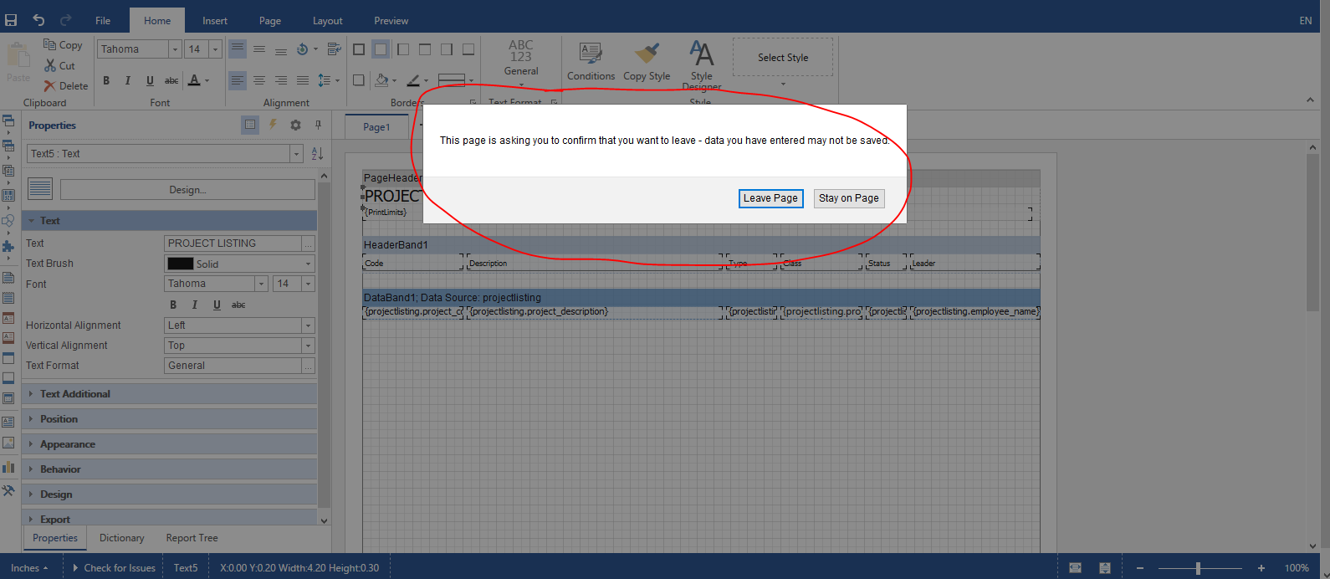1330x579 pixels.
Task: Justify text in ribbon Alignment group
Action: [303, 80]
